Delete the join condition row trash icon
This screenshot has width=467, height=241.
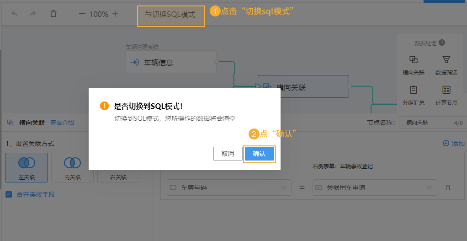448,187
